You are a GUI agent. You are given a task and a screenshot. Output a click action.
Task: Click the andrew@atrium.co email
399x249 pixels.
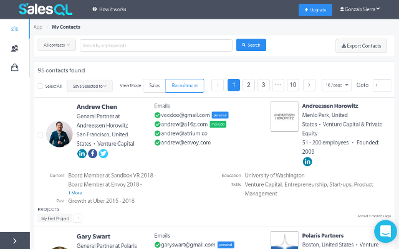185,133
